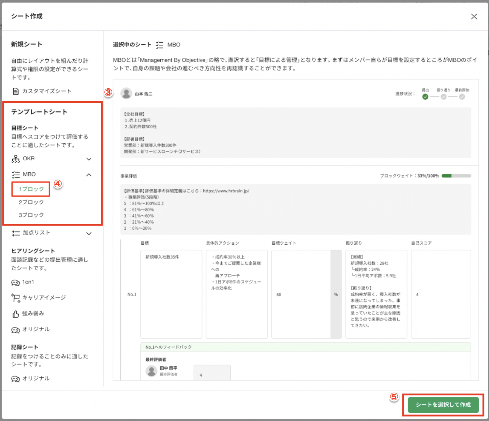
Task: Click the MBO checklist icon in sidebar
Action: (x=16, y=175)
